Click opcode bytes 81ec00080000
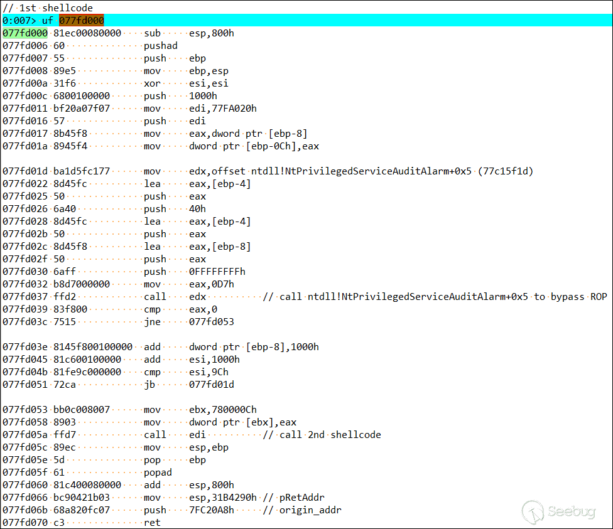Screen dimensions: 613x529 (x=87, y=33)
